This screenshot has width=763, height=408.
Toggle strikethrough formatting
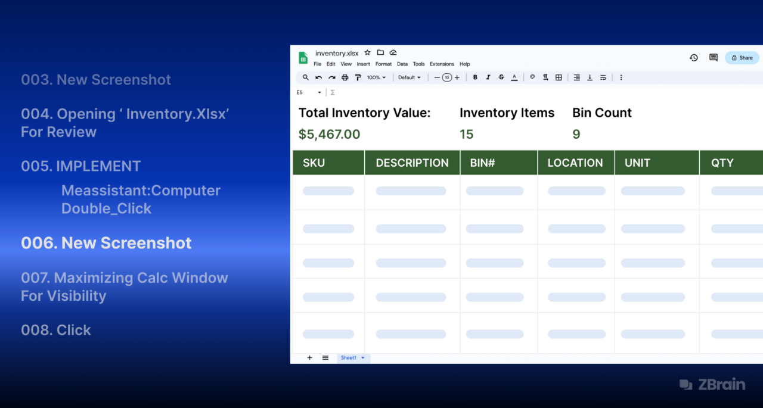click(501, 77)
